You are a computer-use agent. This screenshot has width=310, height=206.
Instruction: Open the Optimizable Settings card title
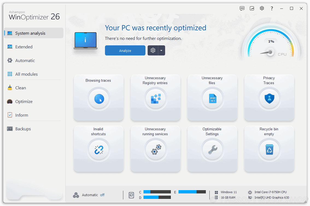point(212,131)
